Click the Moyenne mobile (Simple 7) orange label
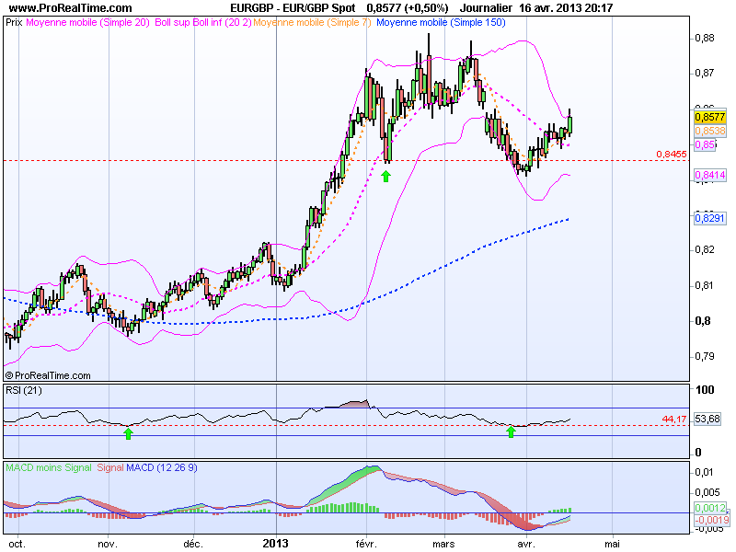736x552 pixels. coord(313,24)
